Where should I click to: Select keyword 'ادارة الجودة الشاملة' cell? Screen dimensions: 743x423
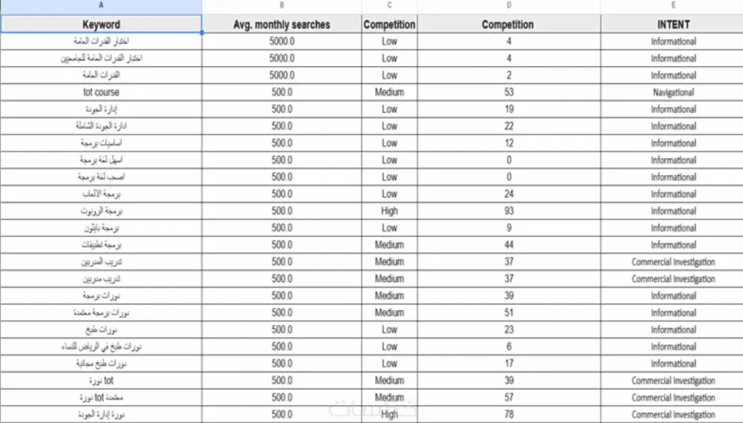pyautogui.click(x=101, y=126)
